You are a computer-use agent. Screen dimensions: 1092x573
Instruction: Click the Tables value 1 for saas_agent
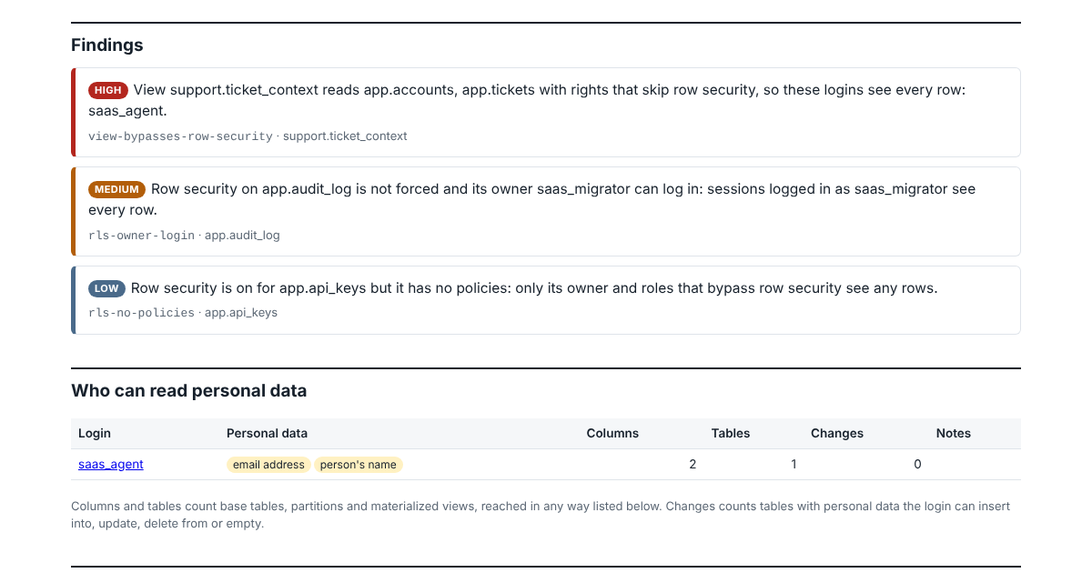794,464
